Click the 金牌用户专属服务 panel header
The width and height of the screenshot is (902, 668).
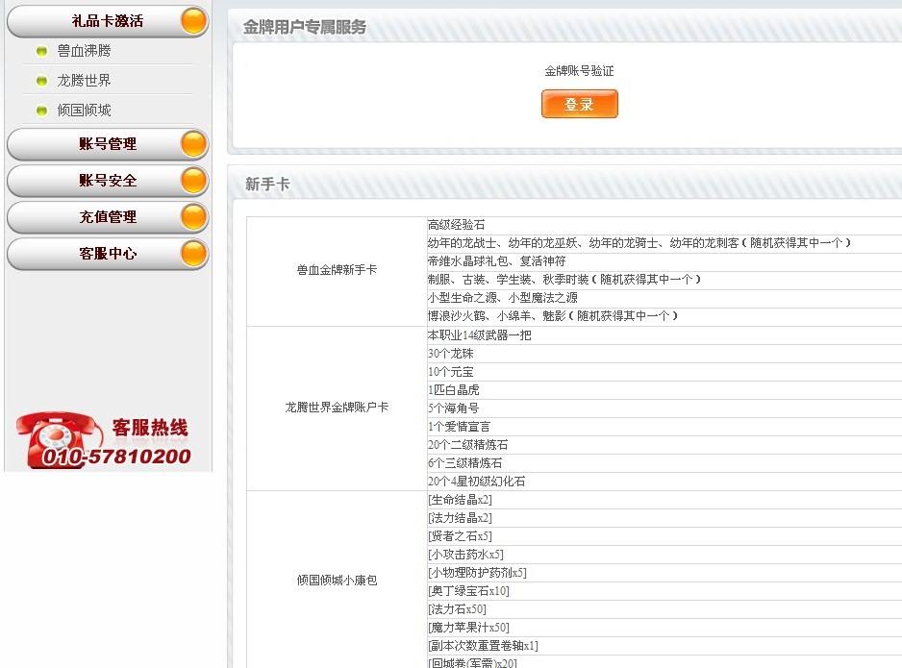(x=305, y=28)
